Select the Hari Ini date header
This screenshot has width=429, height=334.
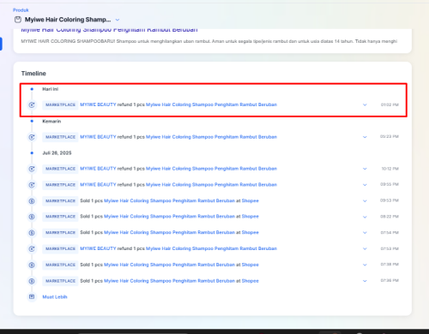coord(51,89)
